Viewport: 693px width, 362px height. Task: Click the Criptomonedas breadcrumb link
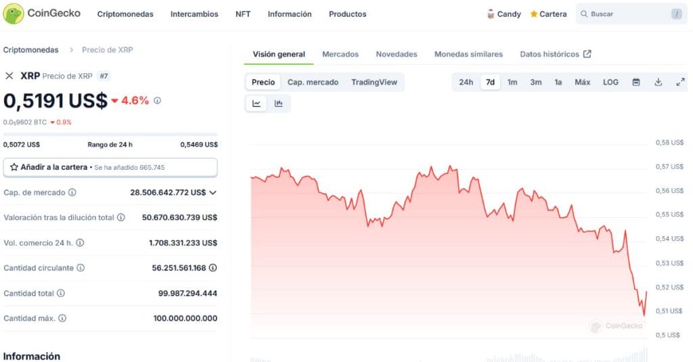(30, 50)
